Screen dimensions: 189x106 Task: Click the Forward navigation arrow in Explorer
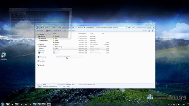coord(40,27)
